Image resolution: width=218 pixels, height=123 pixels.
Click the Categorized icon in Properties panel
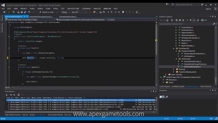[x=160, y=97]
